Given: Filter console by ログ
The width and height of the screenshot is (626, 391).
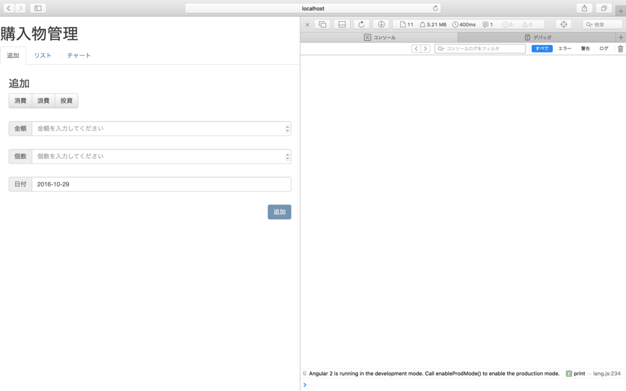Looking at the screenshot, I should coord(603,48).
